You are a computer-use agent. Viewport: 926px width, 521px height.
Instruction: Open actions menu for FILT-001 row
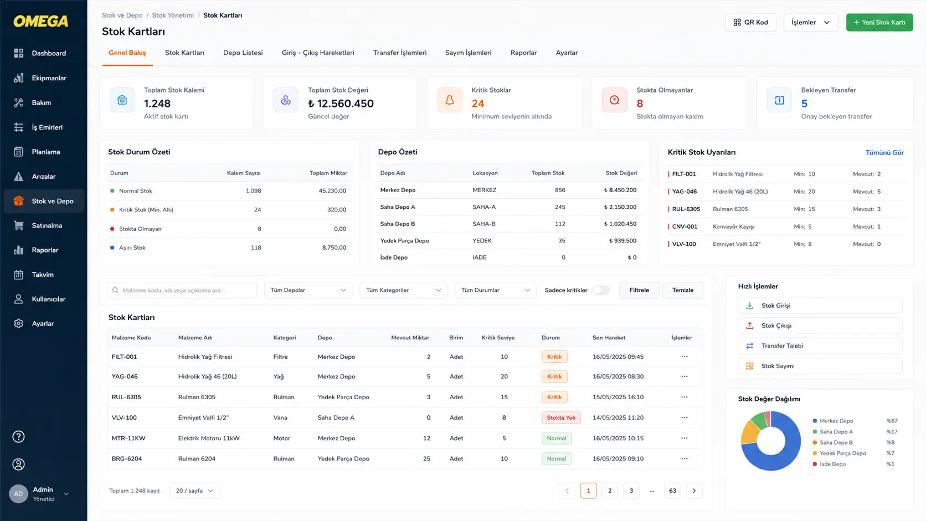[x=684, y=357]
